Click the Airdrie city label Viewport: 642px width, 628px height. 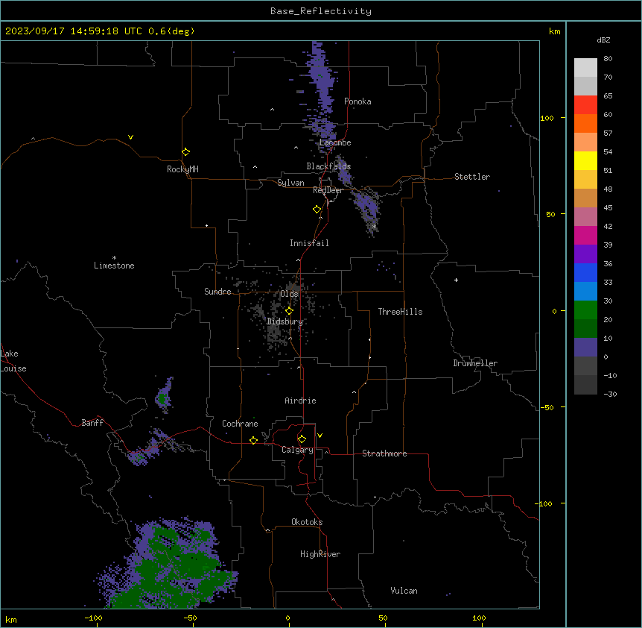point(300,401)
